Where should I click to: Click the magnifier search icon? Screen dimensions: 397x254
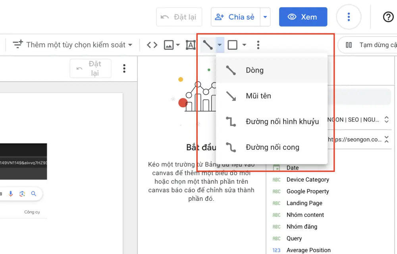34,194
